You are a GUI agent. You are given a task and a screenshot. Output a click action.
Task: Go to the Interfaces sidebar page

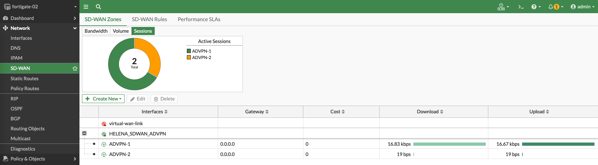tap(21, 38)
